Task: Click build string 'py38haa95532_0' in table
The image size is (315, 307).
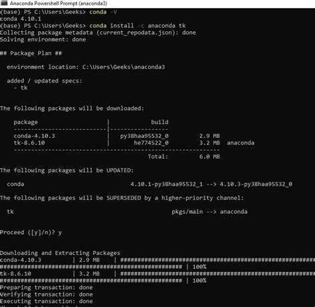Action: coord(144,136)
